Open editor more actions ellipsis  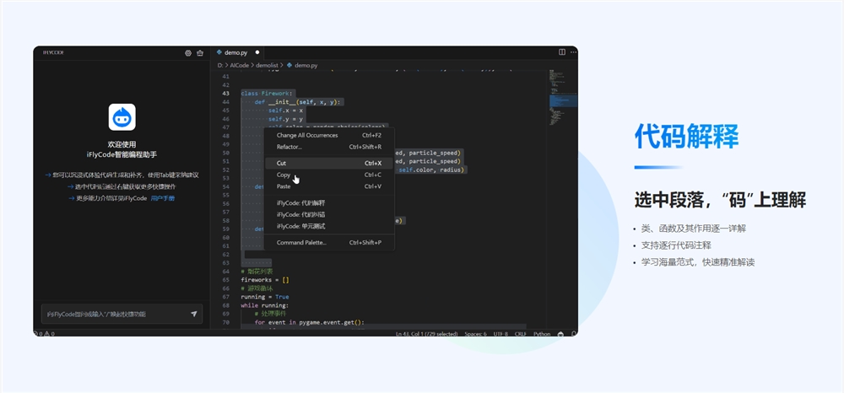(x=573, y=52)
